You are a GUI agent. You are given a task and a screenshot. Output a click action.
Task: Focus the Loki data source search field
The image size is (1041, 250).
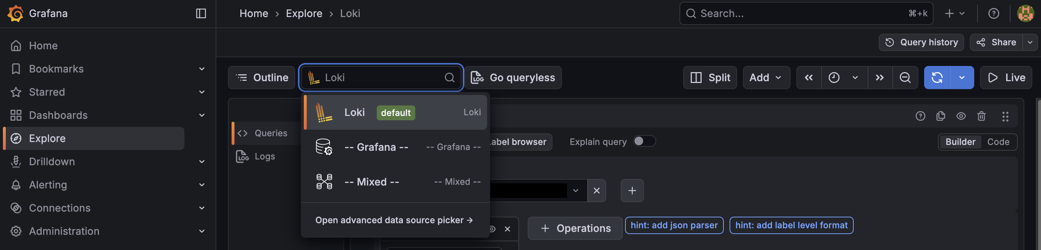click(x=381, y=78)
